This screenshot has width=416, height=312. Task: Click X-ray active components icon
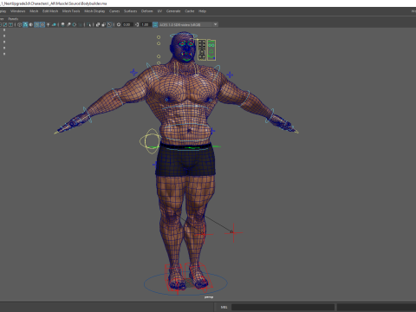pyautogui.click(x=104, y=24)
